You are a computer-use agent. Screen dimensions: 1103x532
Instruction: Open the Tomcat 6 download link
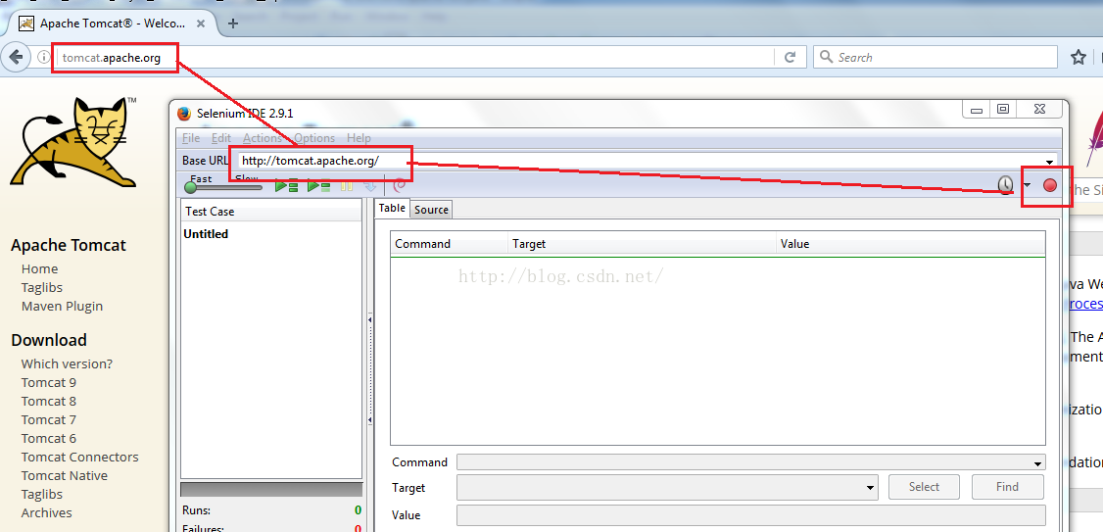click(x=49, y=438)
